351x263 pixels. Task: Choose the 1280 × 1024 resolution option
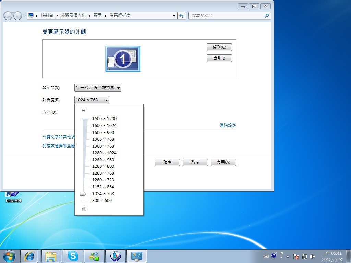(104, 153)
